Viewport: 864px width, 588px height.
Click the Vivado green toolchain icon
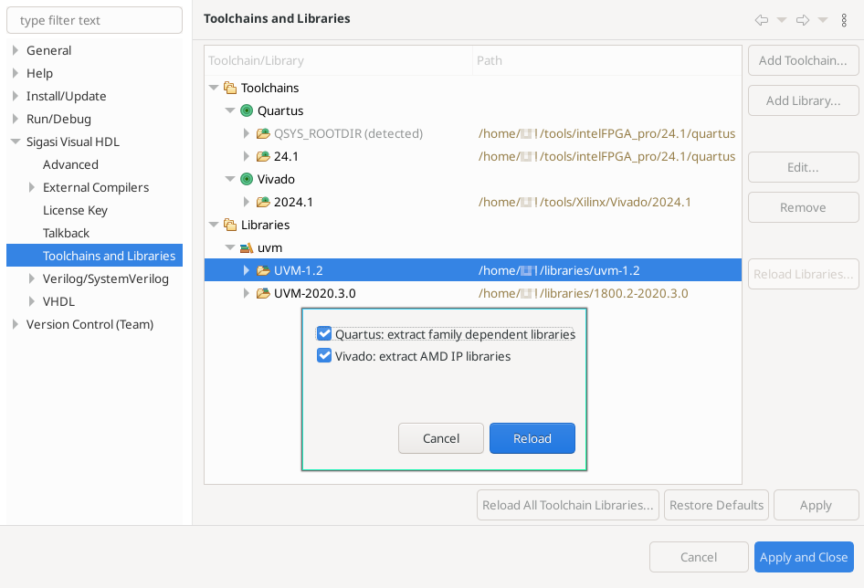click(247, 179)
